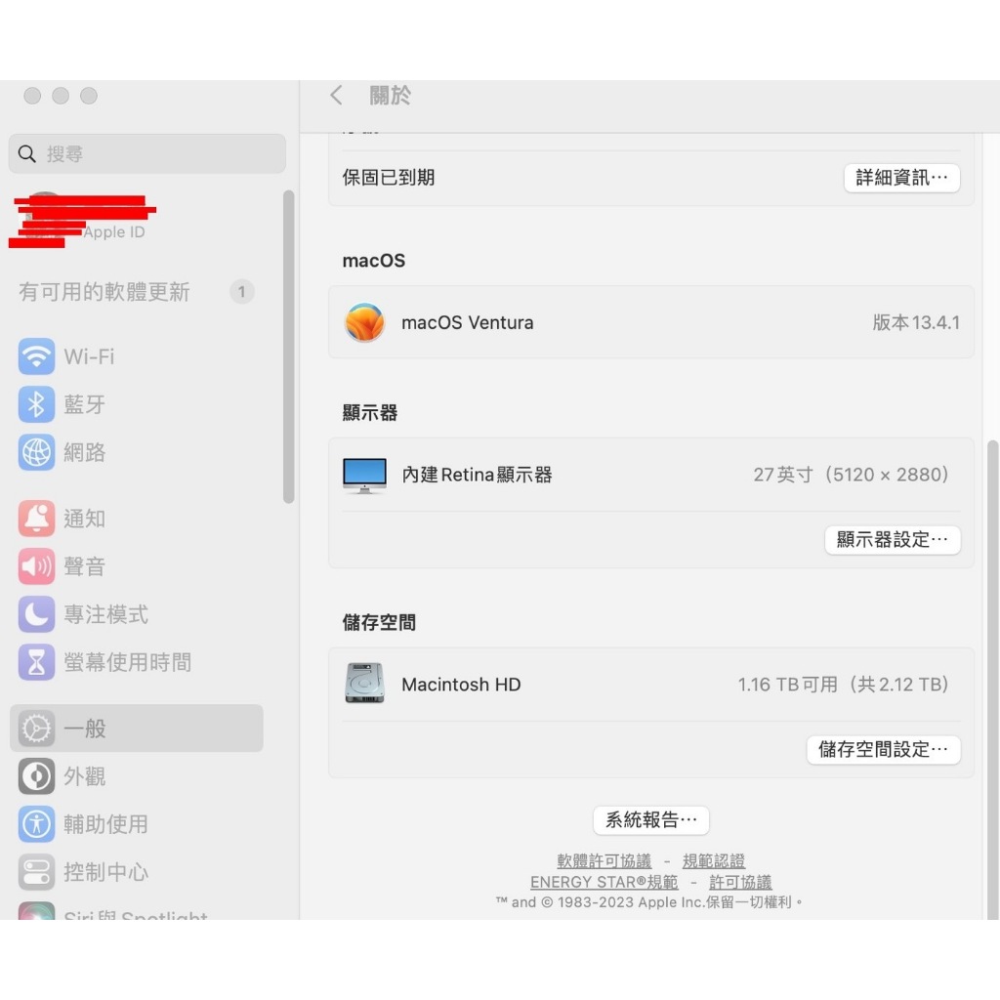This screenshot has width=1000, height=1000.
Task: Select 控制中心 label in sidebar
Action: pyautogui.click(x=105, y=872)
